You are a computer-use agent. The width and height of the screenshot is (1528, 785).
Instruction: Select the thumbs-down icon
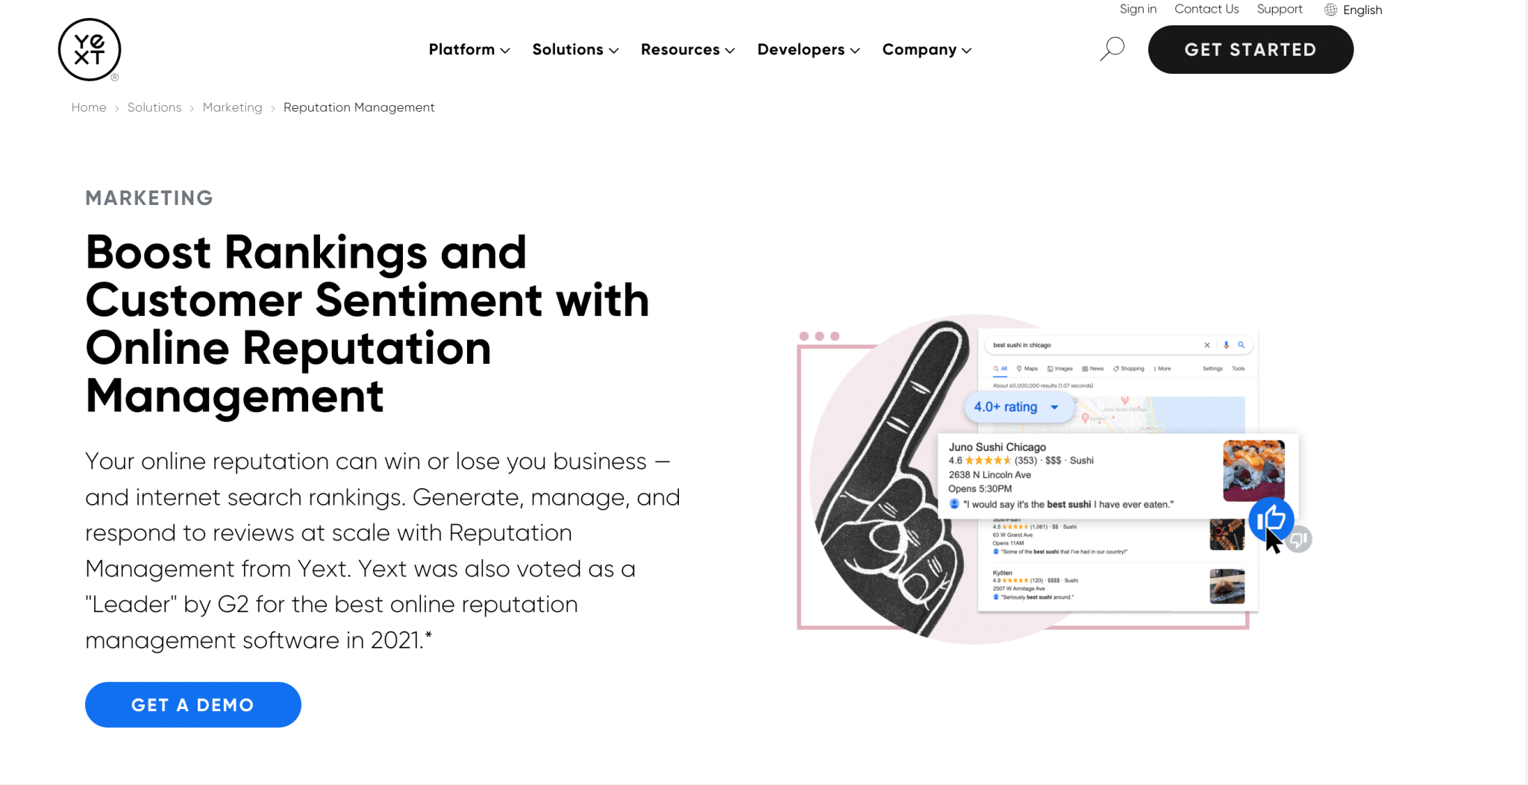click(1299, 537)
